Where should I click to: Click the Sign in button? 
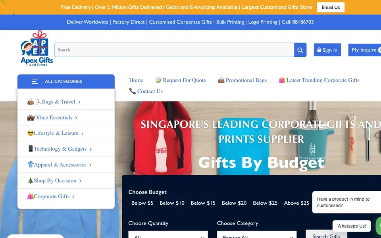327,50
